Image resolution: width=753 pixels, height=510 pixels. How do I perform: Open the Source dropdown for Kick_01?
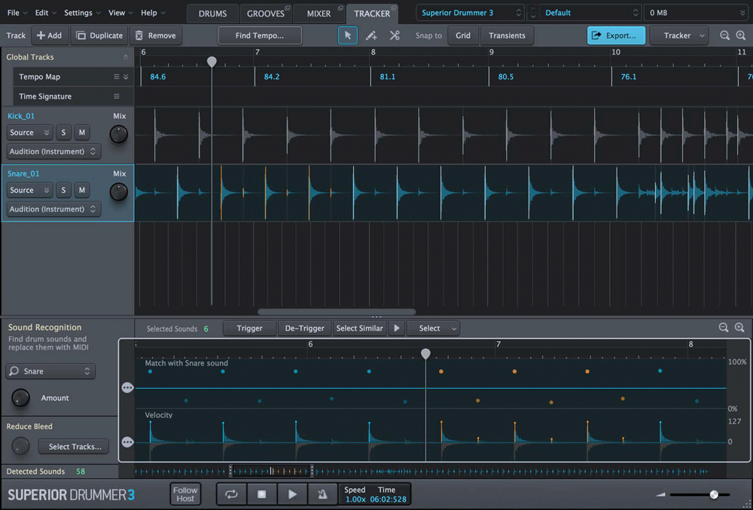pyautogui.click(x=29, y=132)
